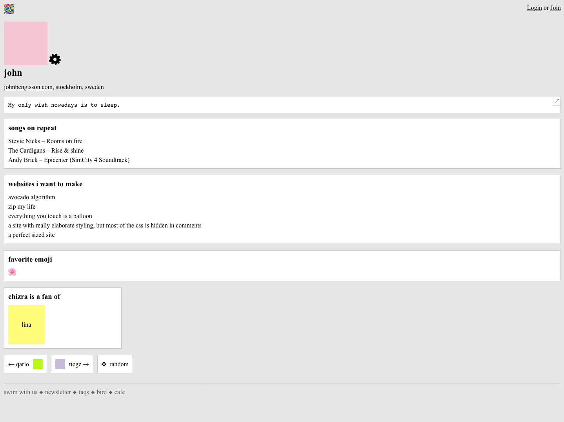Screen dimensions: 564x422
Task: Open the Login link
Action: (x=534, y=8)
